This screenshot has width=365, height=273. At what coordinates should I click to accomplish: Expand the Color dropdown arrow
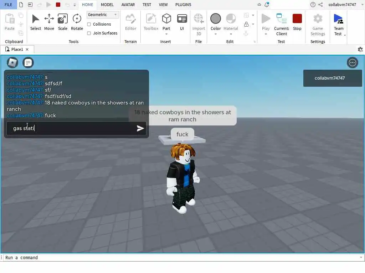(216, 34)
